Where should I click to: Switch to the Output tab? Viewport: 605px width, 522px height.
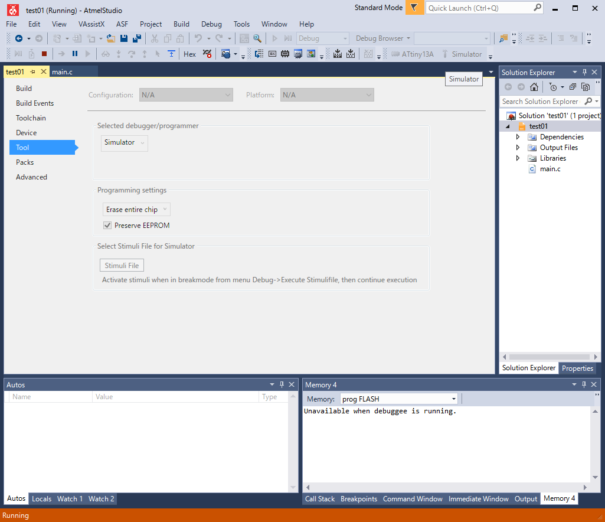(x=525, y=498)
